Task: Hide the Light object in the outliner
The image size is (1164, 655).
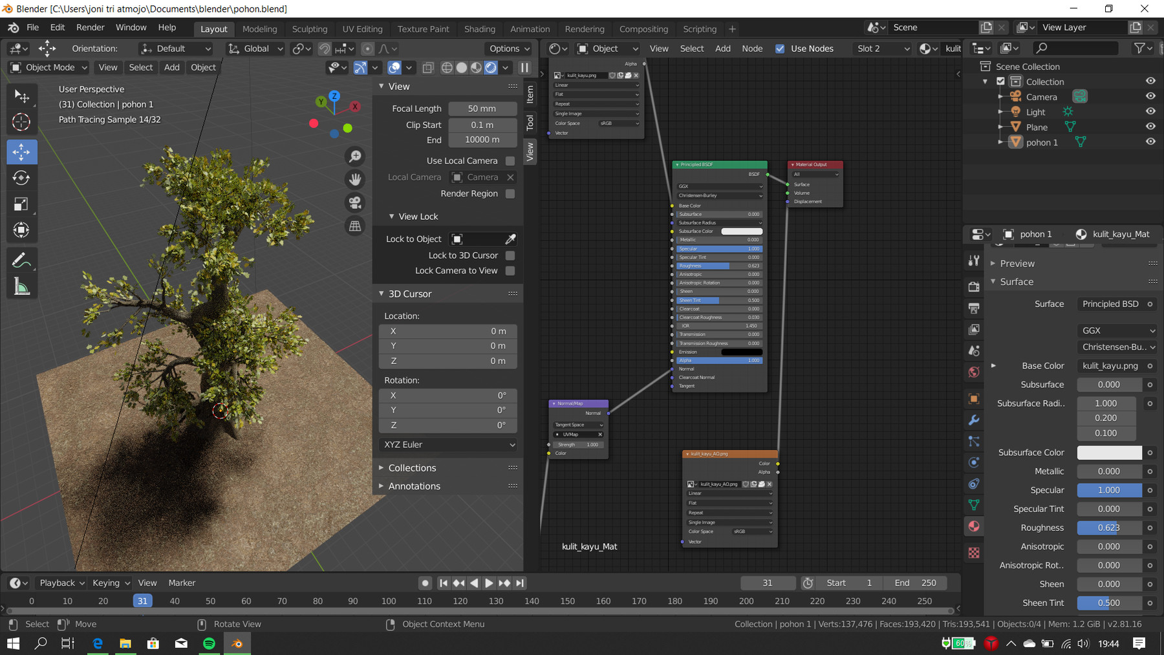Action: tap(1150, 111)
